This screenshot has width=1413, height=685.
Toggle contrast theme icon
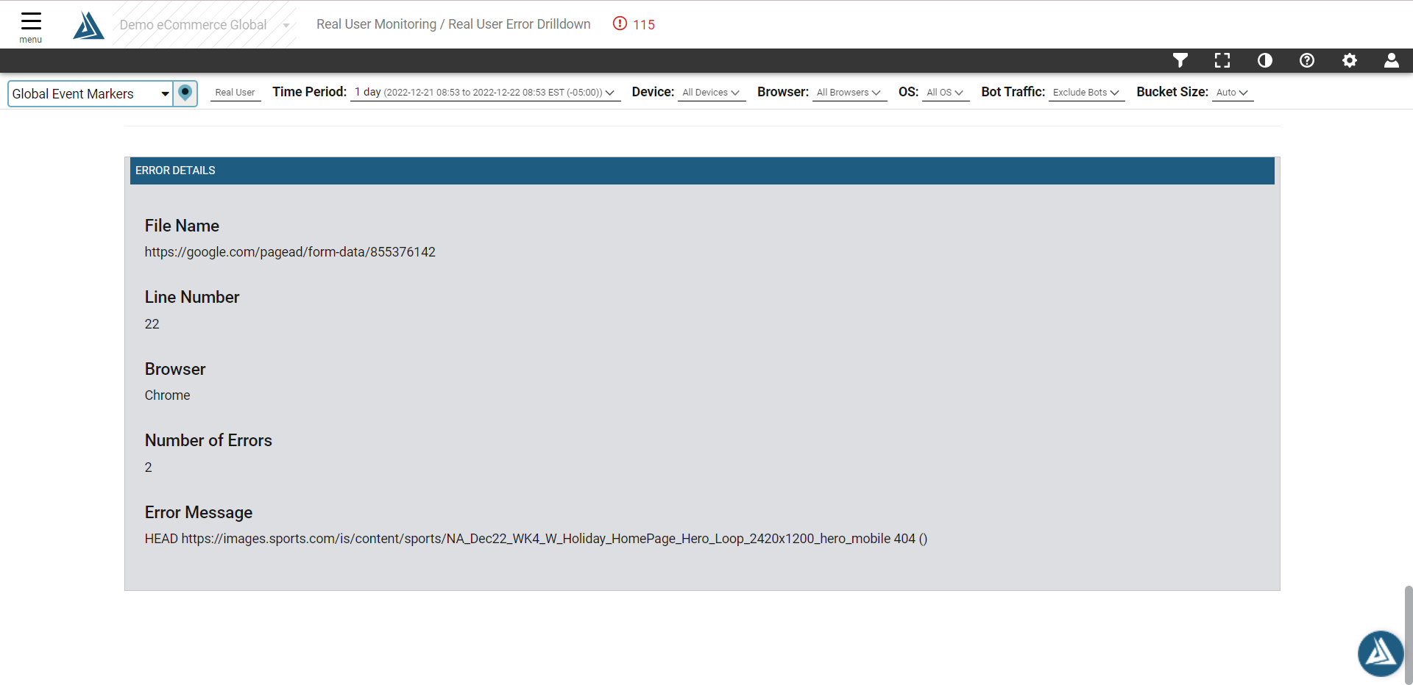(1265, 60)
